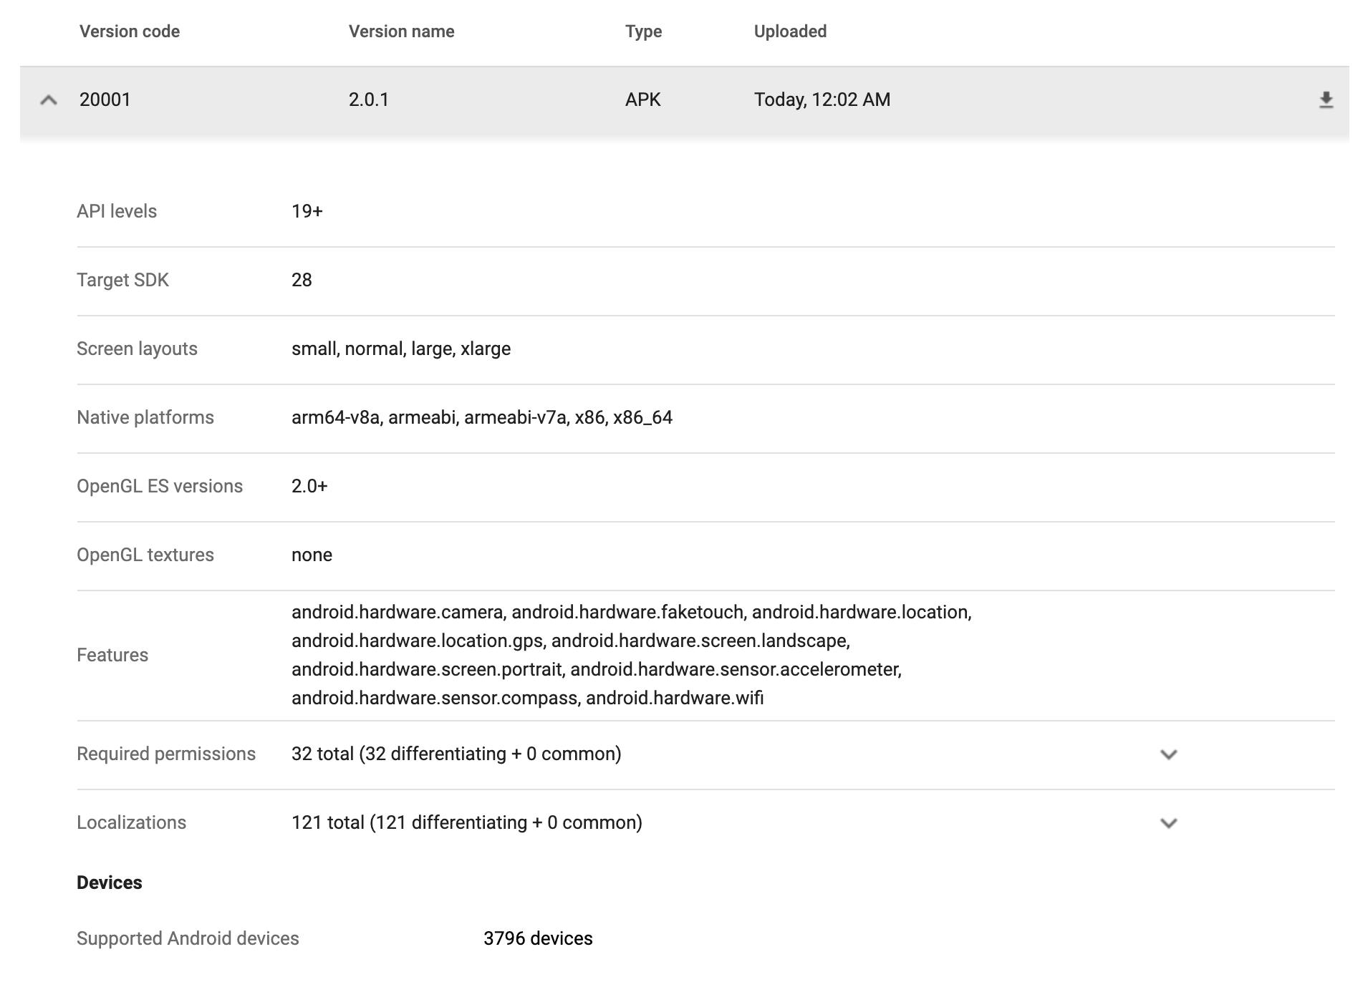Viewport: 1368px width, 982px height.
Task: Expand the Required permissions list
Action: 1168,754
